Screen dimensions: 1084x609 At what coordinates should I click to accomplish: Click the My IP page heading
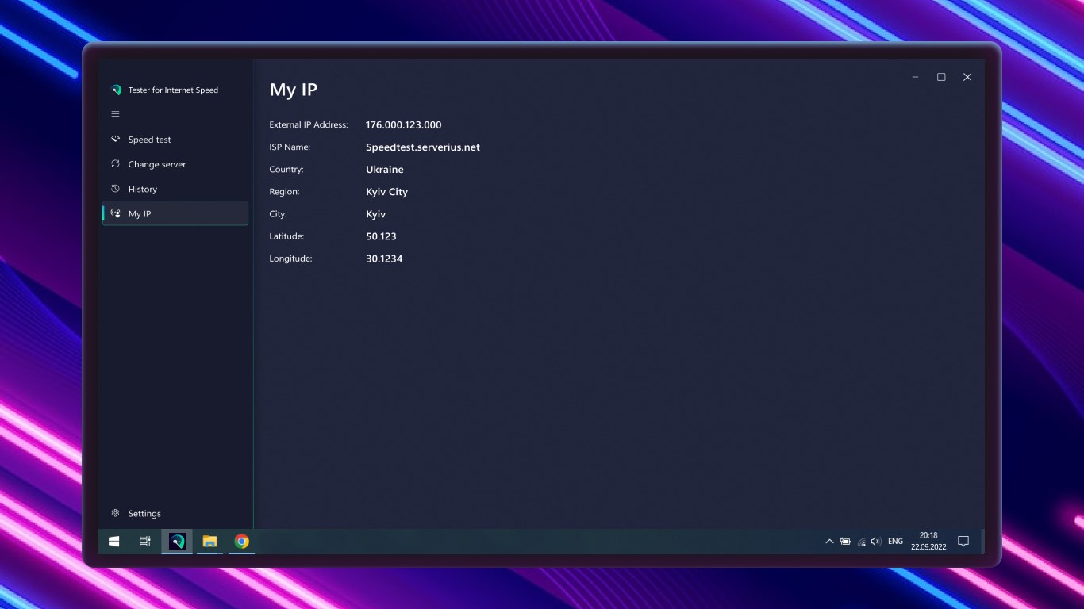[x=294, y=90]
